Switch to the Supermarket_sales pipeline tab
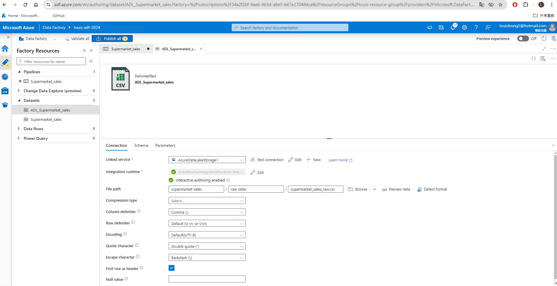This screenshot has width=557, height=286. click(125, 49)
